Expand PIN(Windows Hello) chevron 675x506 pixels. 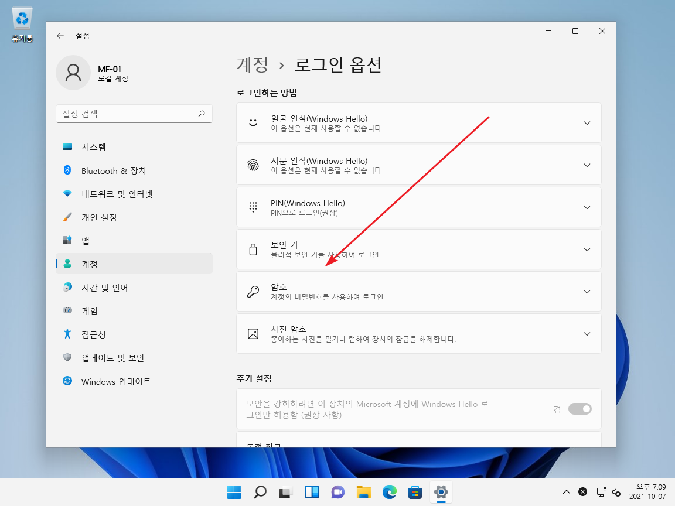[587, 207]
